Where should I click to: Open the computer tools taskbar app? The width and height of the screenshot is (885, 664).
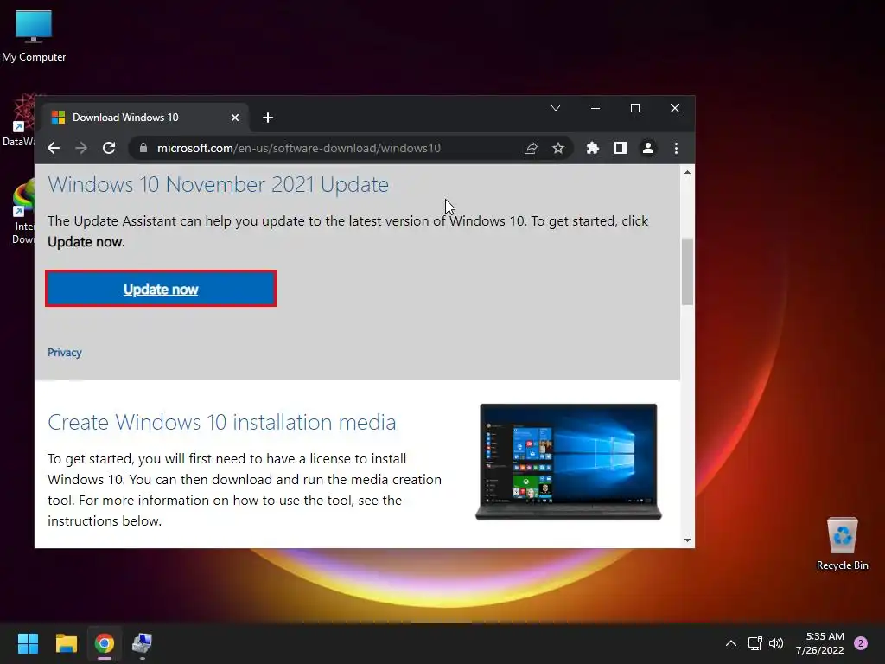coord(143,643)
